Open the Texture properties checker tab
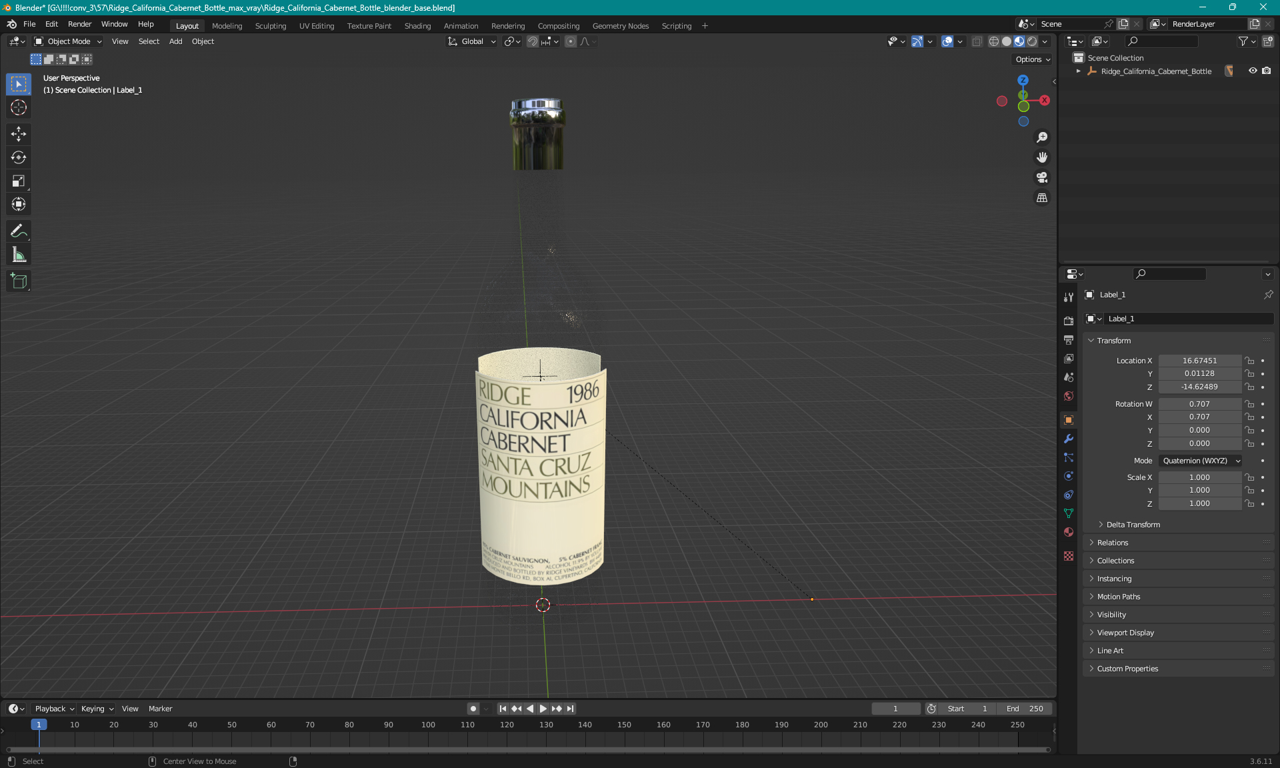This screenshot has height=768, width=1280. point(1069,556)
